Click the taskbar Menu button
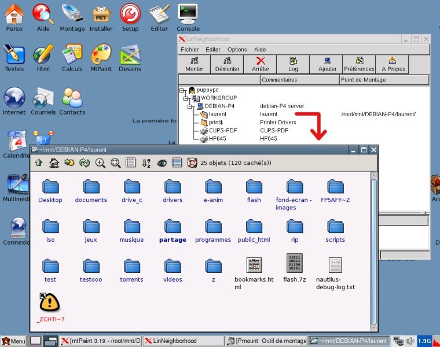 (14, 341)
